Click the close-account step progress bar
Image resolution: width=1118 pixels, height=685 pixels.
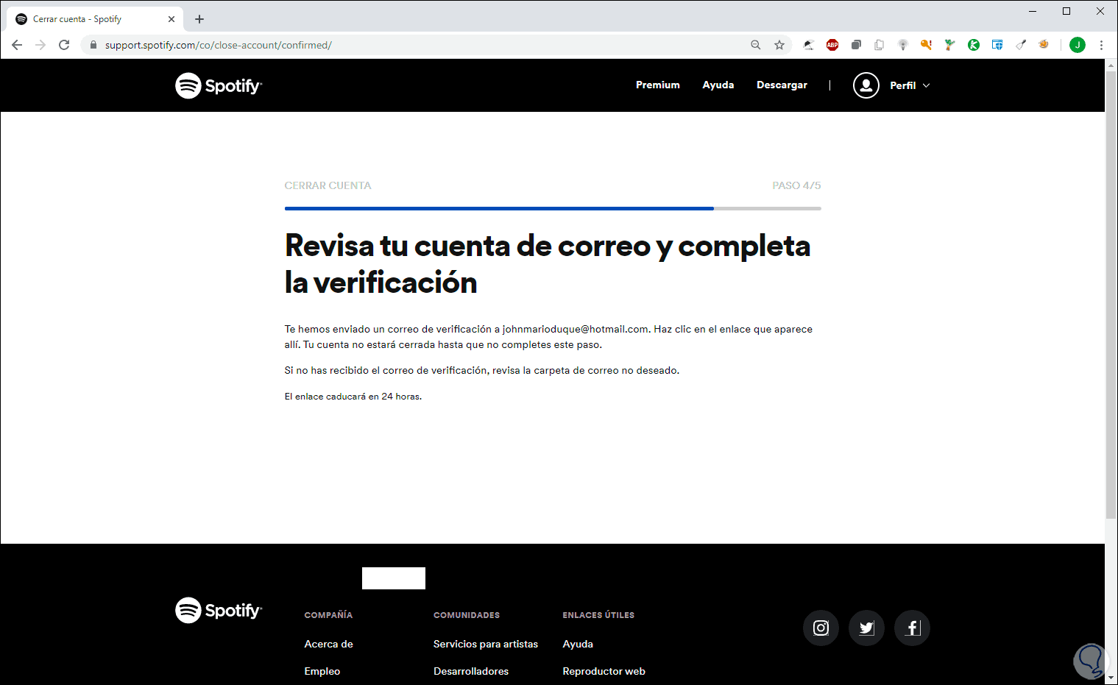[553, 208]
